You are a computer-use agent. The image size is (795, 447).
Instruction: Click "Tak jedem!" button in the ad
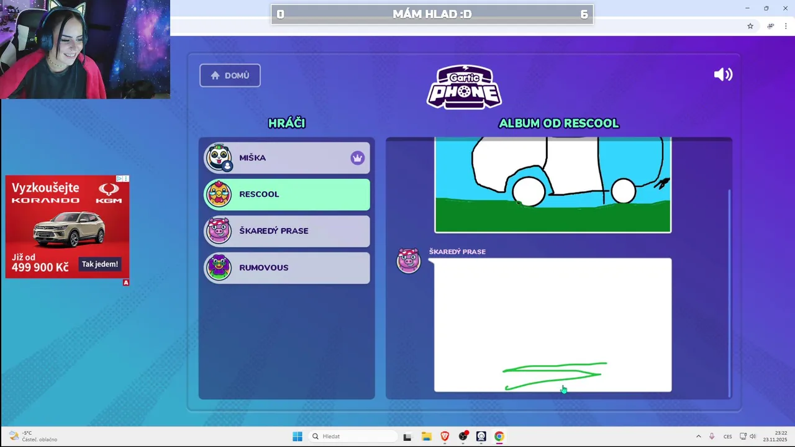point(99,264)
